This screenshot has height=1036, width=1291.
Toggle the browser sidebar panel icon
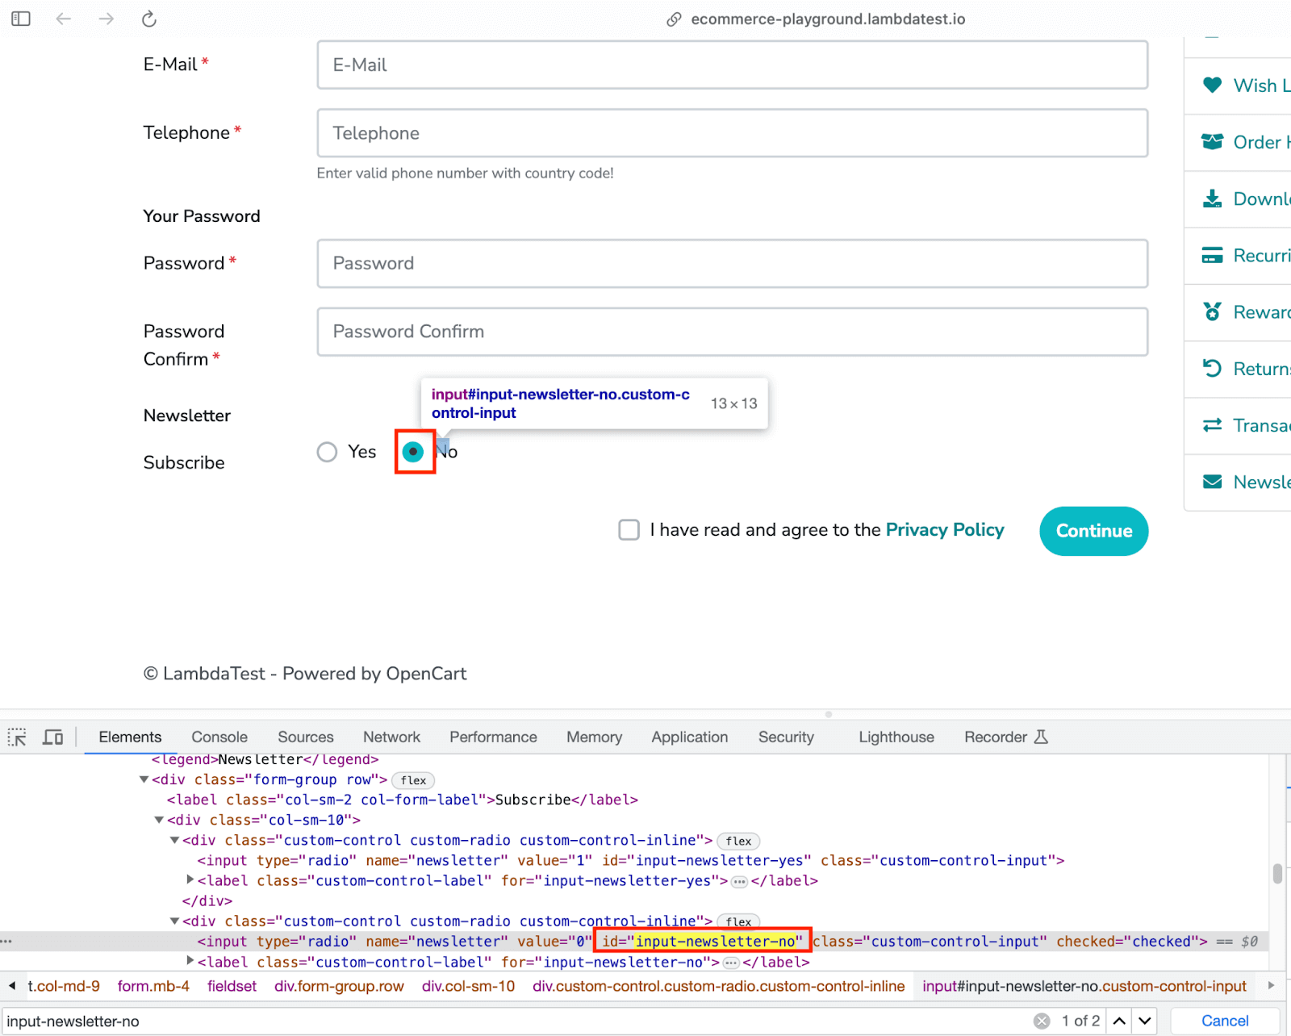tap(21, 19)
